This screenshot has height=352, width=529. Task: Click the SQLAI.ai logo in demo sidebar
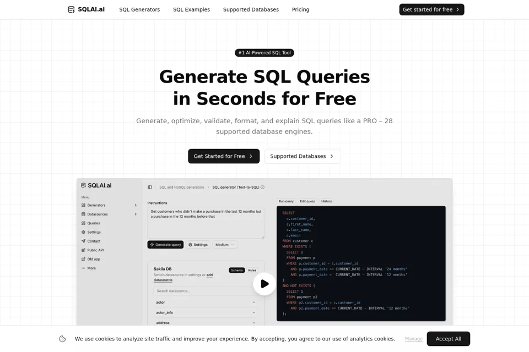pos(96,185)
